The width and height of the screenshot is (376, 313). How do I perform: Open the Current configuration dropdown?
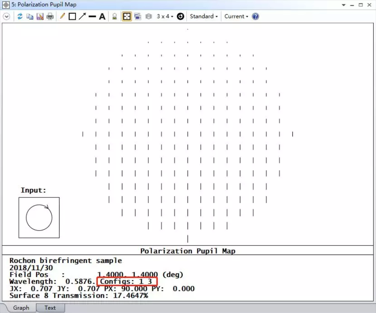[236, 17]
